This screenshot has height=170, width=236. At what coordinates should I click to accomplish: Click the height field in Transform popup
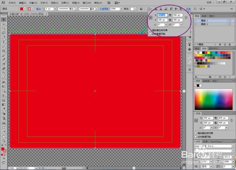[177, 20]
